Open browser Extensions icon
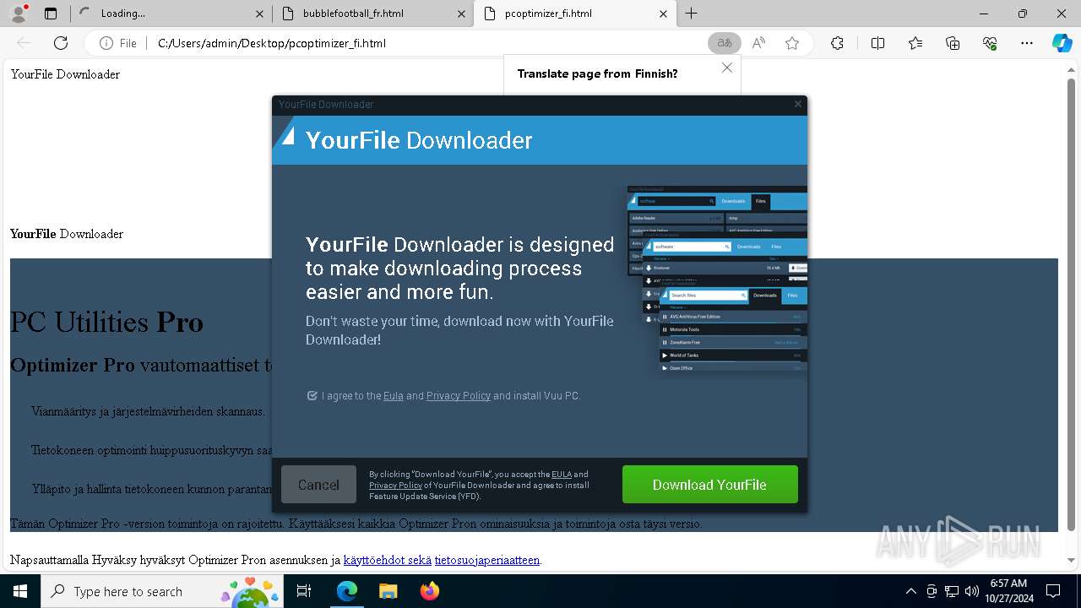This screenshot has width=1081, height=608. point(837,43)
